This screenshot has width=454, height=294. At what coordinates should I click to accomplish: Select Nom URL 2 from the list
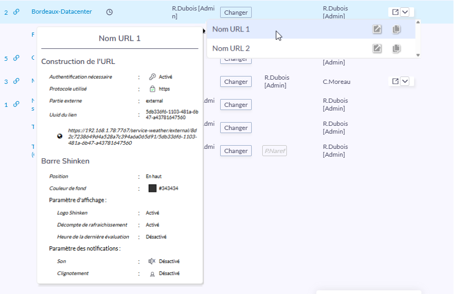coord(231,48)
